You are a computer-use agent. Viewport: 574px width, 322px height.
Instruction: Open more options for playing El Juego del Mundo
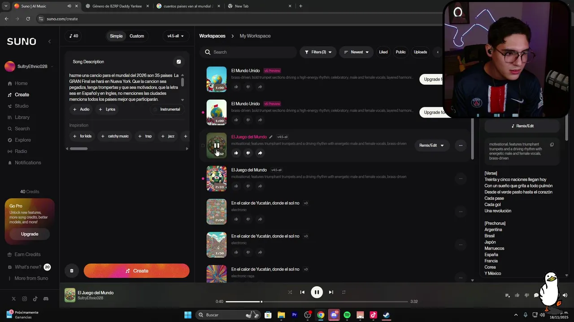coord(461,145)
